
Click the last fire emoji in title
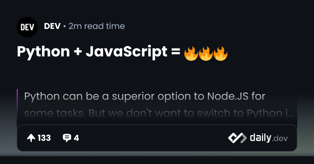221,54
